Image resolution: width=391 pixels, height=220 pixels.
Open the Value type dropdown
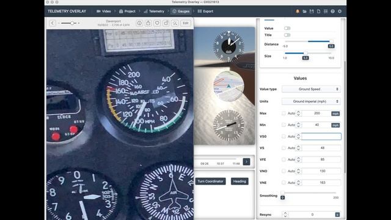pos(311,89)
